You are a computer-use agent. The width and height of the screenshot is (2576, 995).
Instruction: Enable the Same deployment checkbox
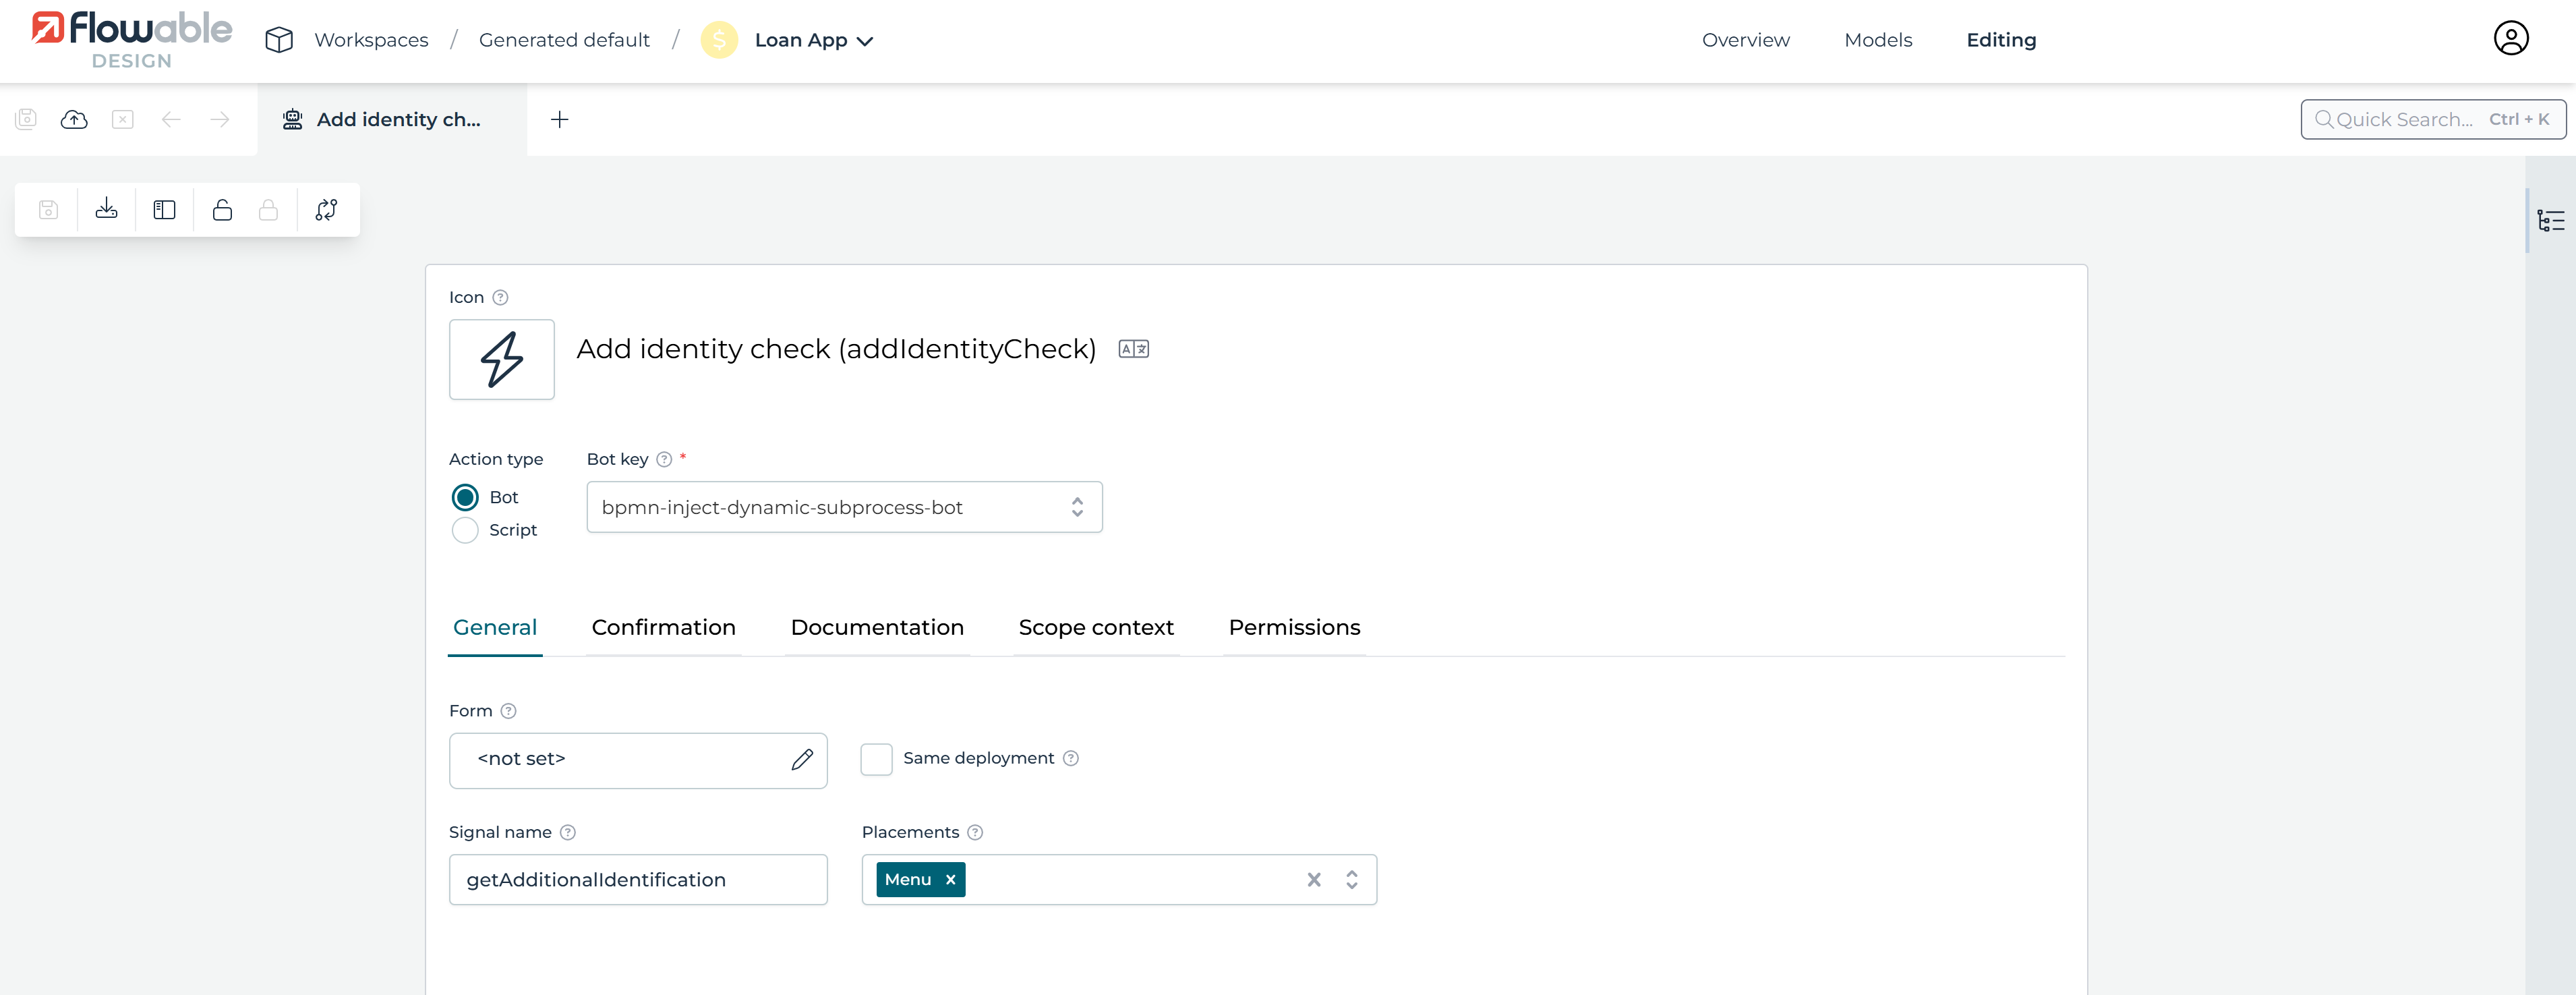(876, 759)
